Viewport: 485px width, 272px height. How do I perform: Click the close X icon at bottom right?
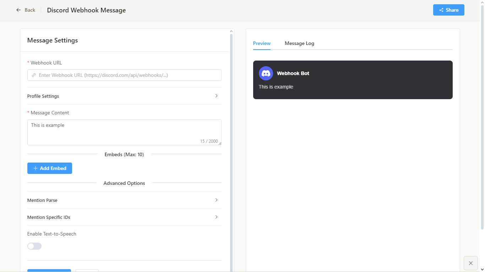471,263
